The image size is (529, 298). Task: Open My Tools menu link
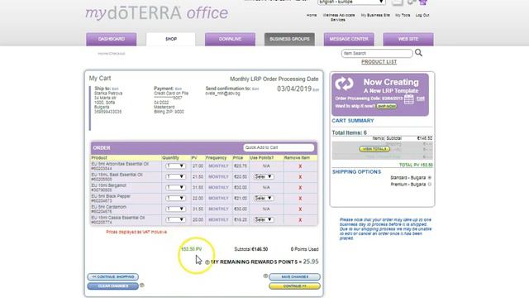403,15
